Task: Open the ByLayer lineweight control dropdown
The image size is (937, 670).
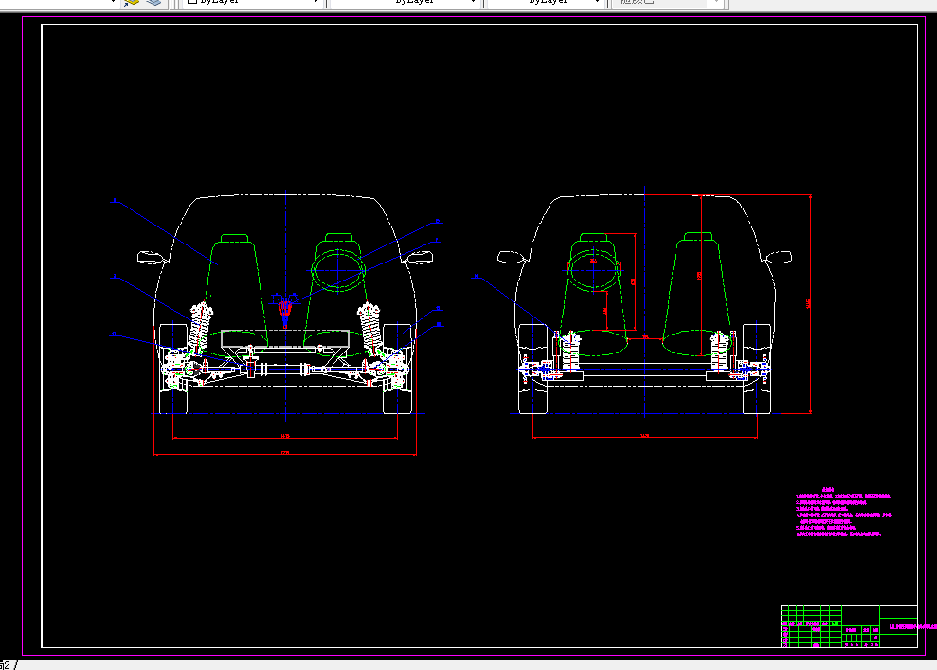Action: 545,3
